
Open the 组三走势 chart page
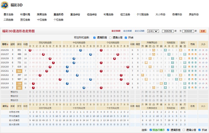[125, 14]
